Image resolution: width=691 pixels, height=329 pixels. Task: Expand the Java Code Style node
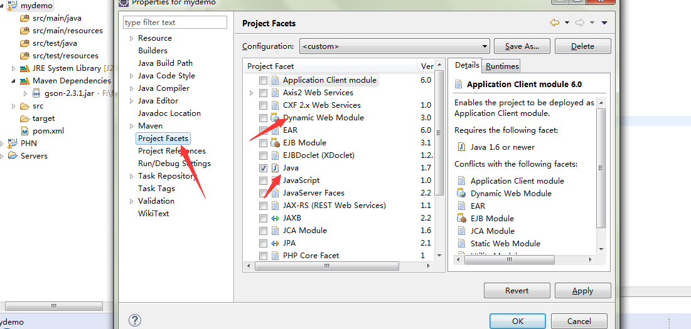[131, 76]
